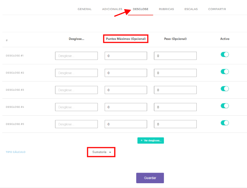
Task: Focus the Desglose name field in row #3
Action: (x=76, y=90)
